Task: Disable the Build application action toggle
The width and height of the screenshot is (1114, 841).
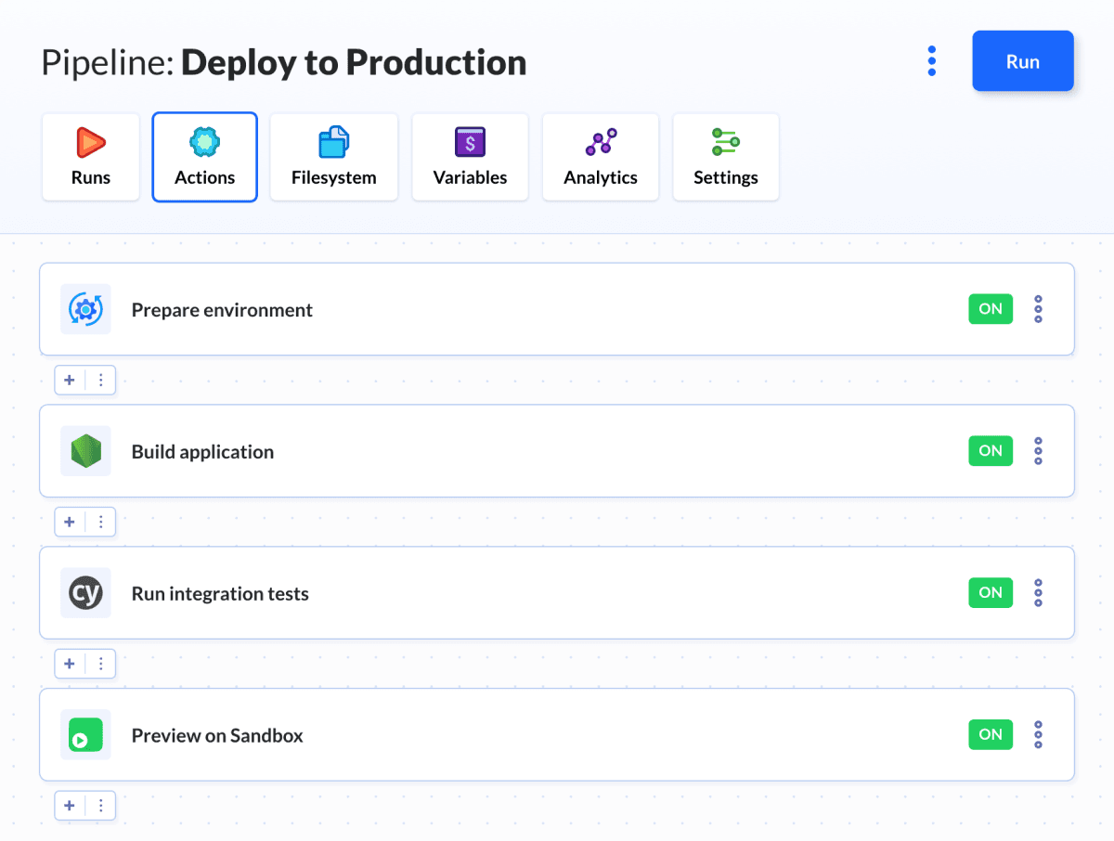Action: coord(990,451)
